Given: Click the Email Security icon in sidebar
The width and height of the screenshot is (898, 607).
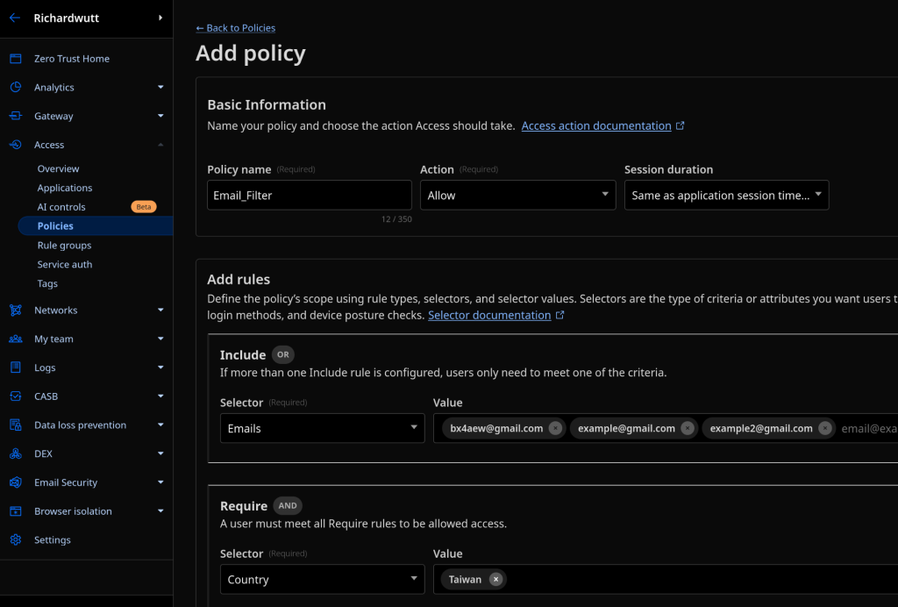Looking at the screenshot, I should [15, 482].
